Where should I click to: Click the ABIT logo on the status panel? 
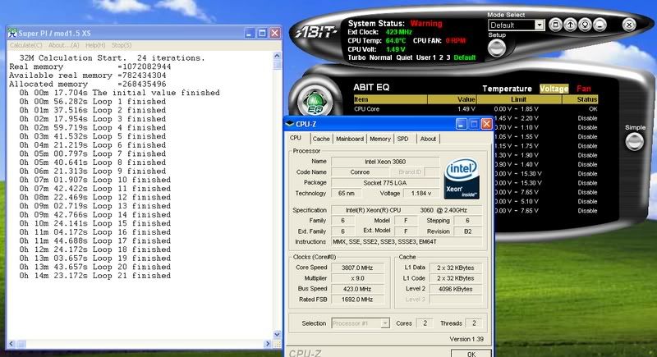pyautogui.click(x=315, y=32)
